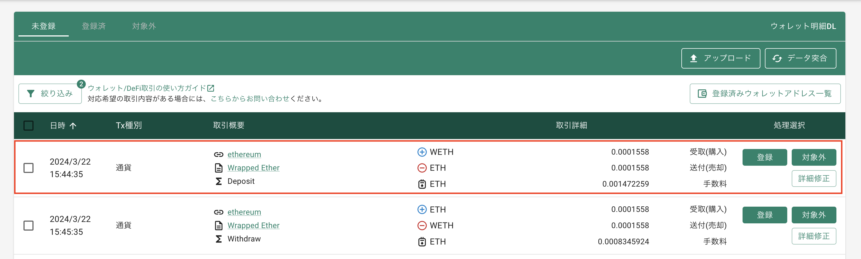The image size is (861, 259).
Task: Click the external link icon beside guide
Action: point(211,88)
